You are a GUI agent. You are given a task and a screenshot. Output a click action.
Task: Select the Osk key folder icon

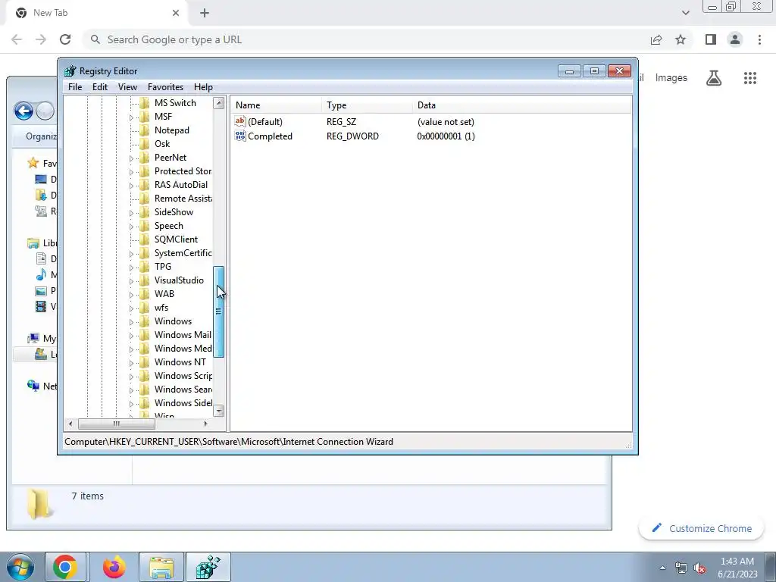(x=145, y=144)
